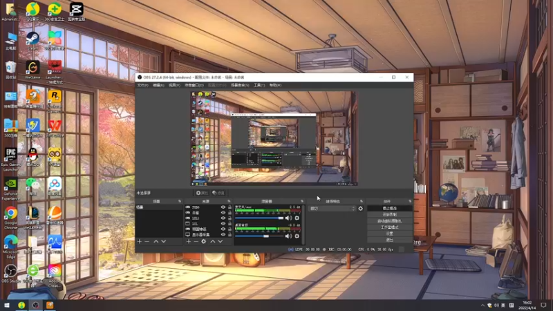Open Mic/Aux audio settings gear
This screenshot has width=553, height=311.
click(x=297, y=218)
